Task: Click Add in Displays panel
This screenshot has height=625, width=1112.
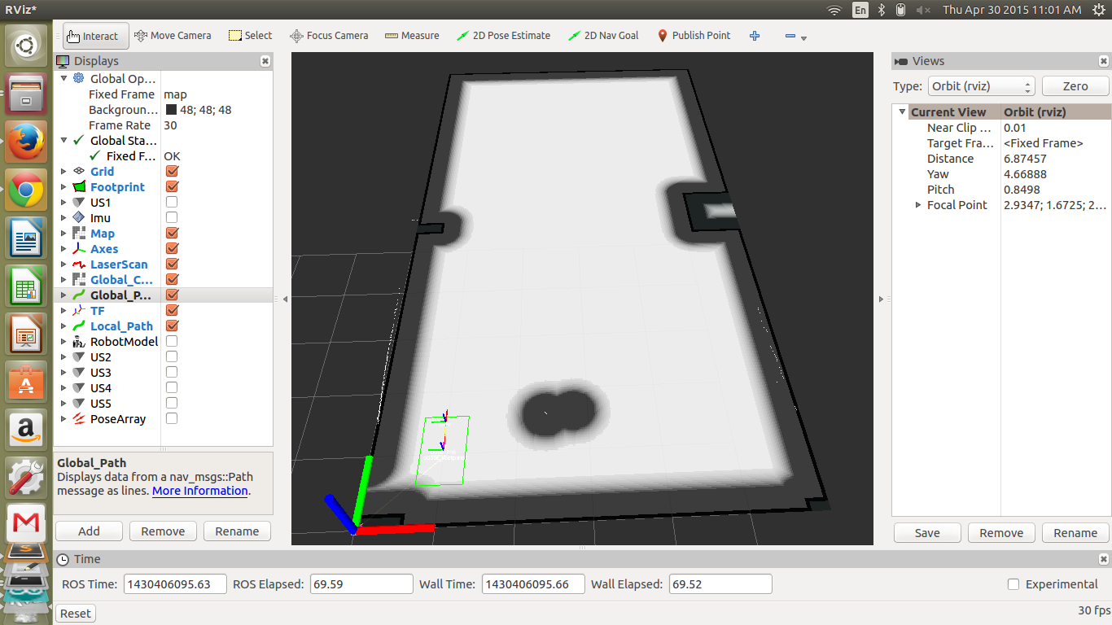Action: pos(89,531)
